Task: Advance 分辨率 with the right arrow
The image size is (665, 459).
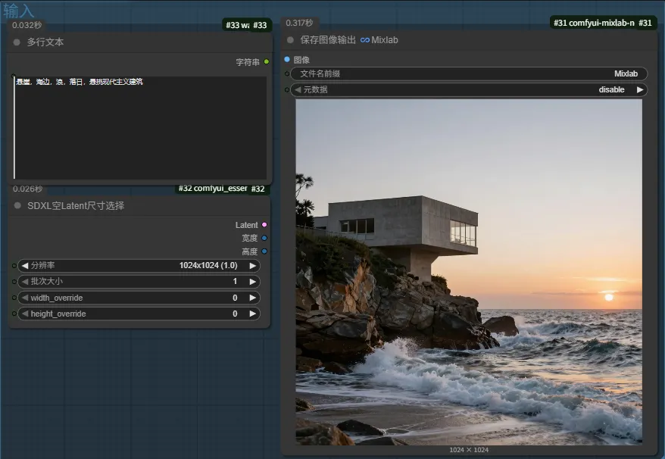Action: pos(253,266)
